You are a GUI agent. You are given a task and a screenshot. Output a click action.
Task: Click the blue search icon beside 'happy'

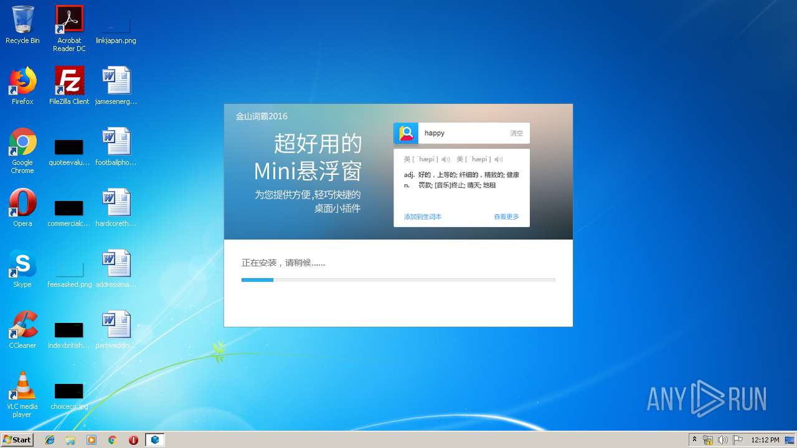point(407,133)
